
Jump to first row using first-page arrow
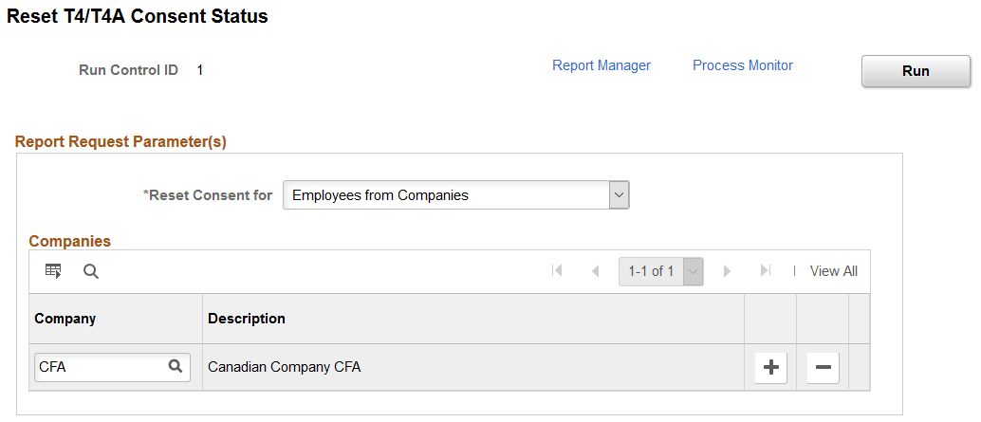[x=557, y=271]
